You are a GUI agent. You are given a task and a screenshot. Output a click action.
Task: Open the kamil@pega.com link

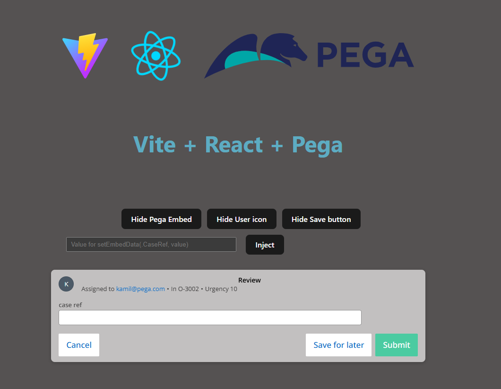(140, 289)
